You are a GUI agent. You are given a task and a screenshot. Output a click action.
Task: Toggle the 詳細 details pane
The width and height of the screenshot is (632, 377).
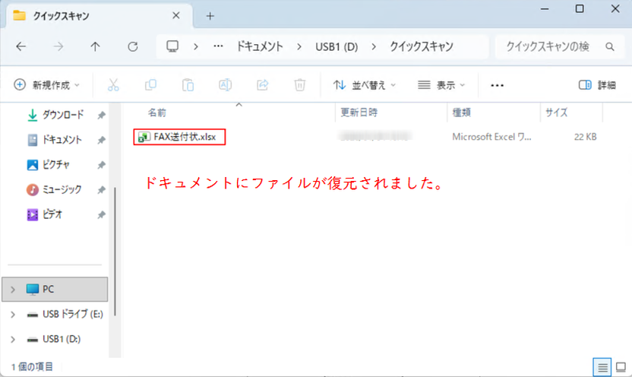point(597,85)
